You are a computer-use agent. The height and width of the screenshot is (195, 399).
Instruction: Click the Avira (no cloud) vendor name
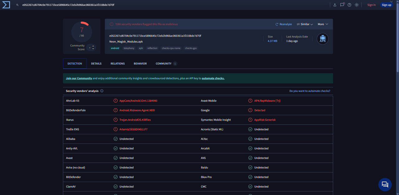click(x=75, y=168)
